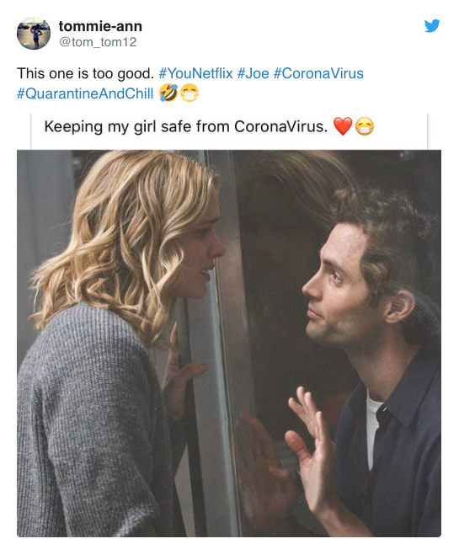
Task: Open the tommie-ann display name
Action: pos(100,26)
